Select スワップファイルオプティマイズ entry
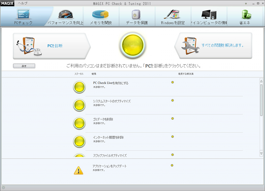This screenshot has width=265, height=191. 110,155
